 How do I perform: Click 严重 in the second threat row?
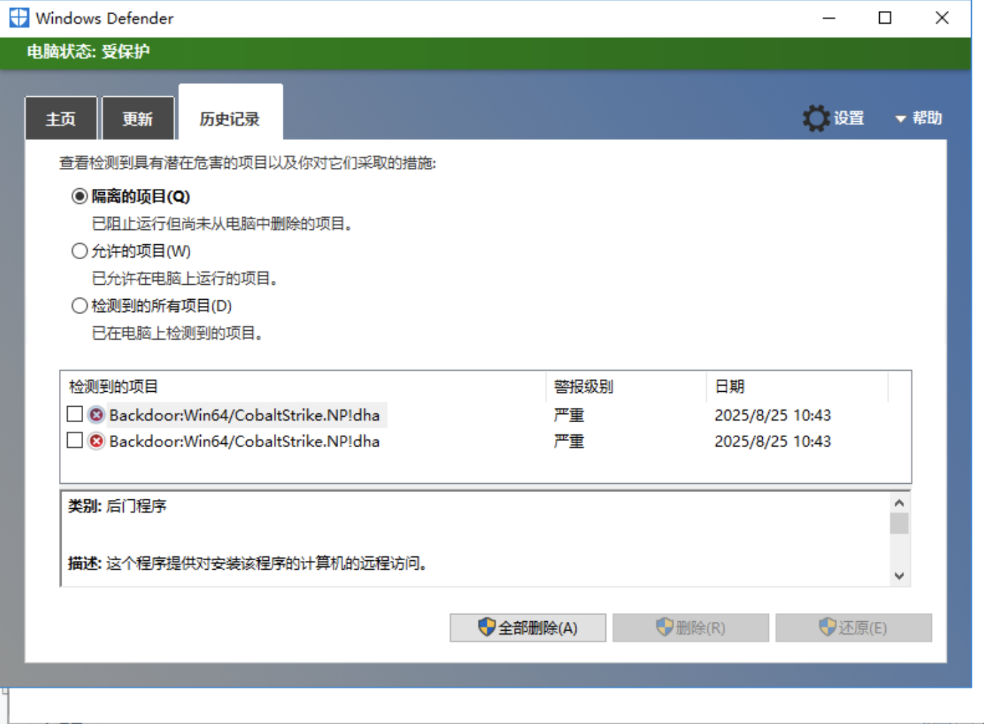pyautogui.click(x=569, y=441)
